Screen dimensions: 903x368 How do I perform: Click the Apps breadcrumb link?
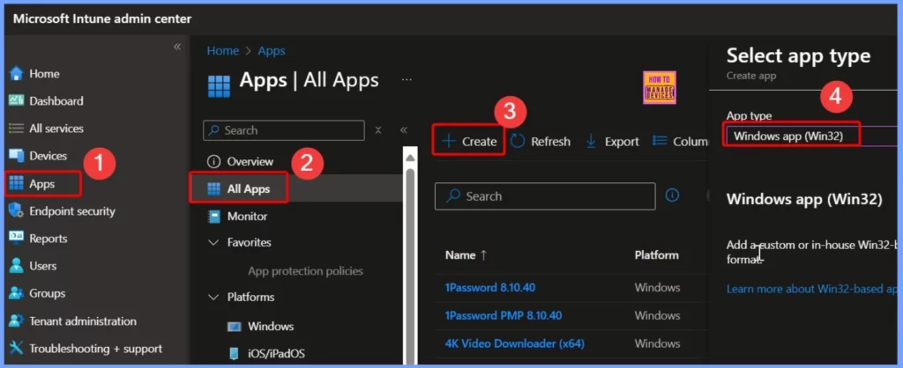pyautogui.click(x=272, y=50)
